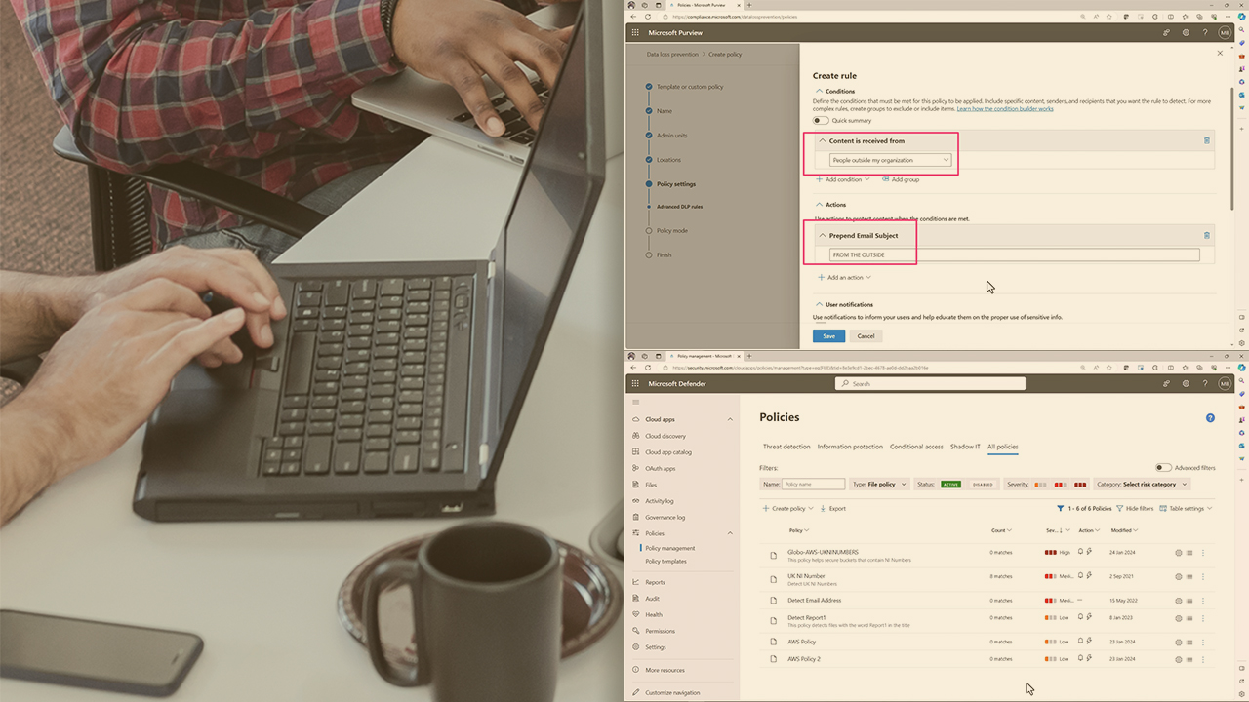This screenshot has height=702, width=1249.
Task: Click trash icon for Prepend Email Subject
Action: [x=1206, y=235]
